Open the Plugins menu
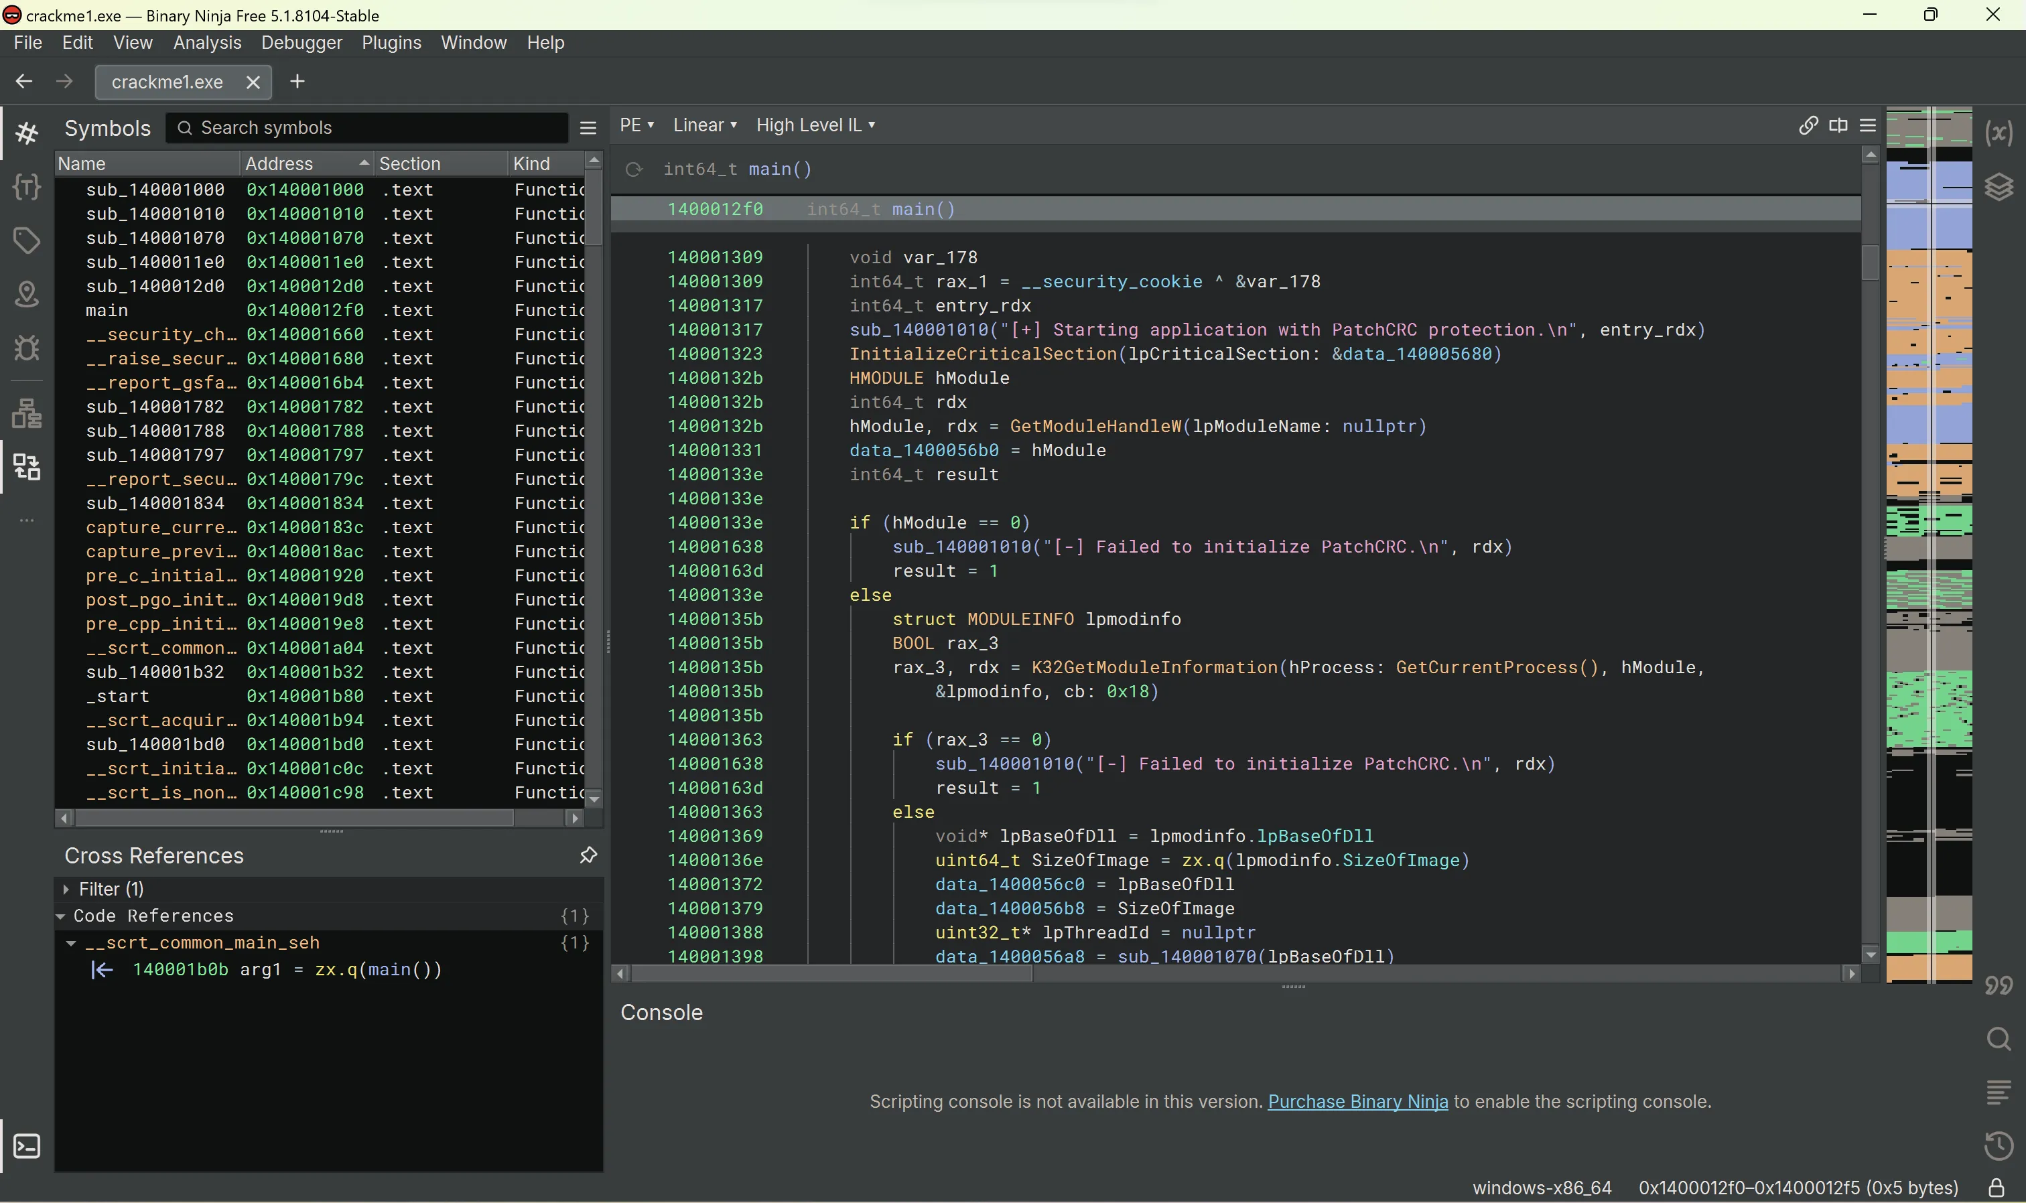 click(x=391, y=43)
